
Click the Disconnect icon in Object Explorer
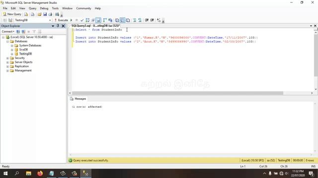[x=23, y=32]
